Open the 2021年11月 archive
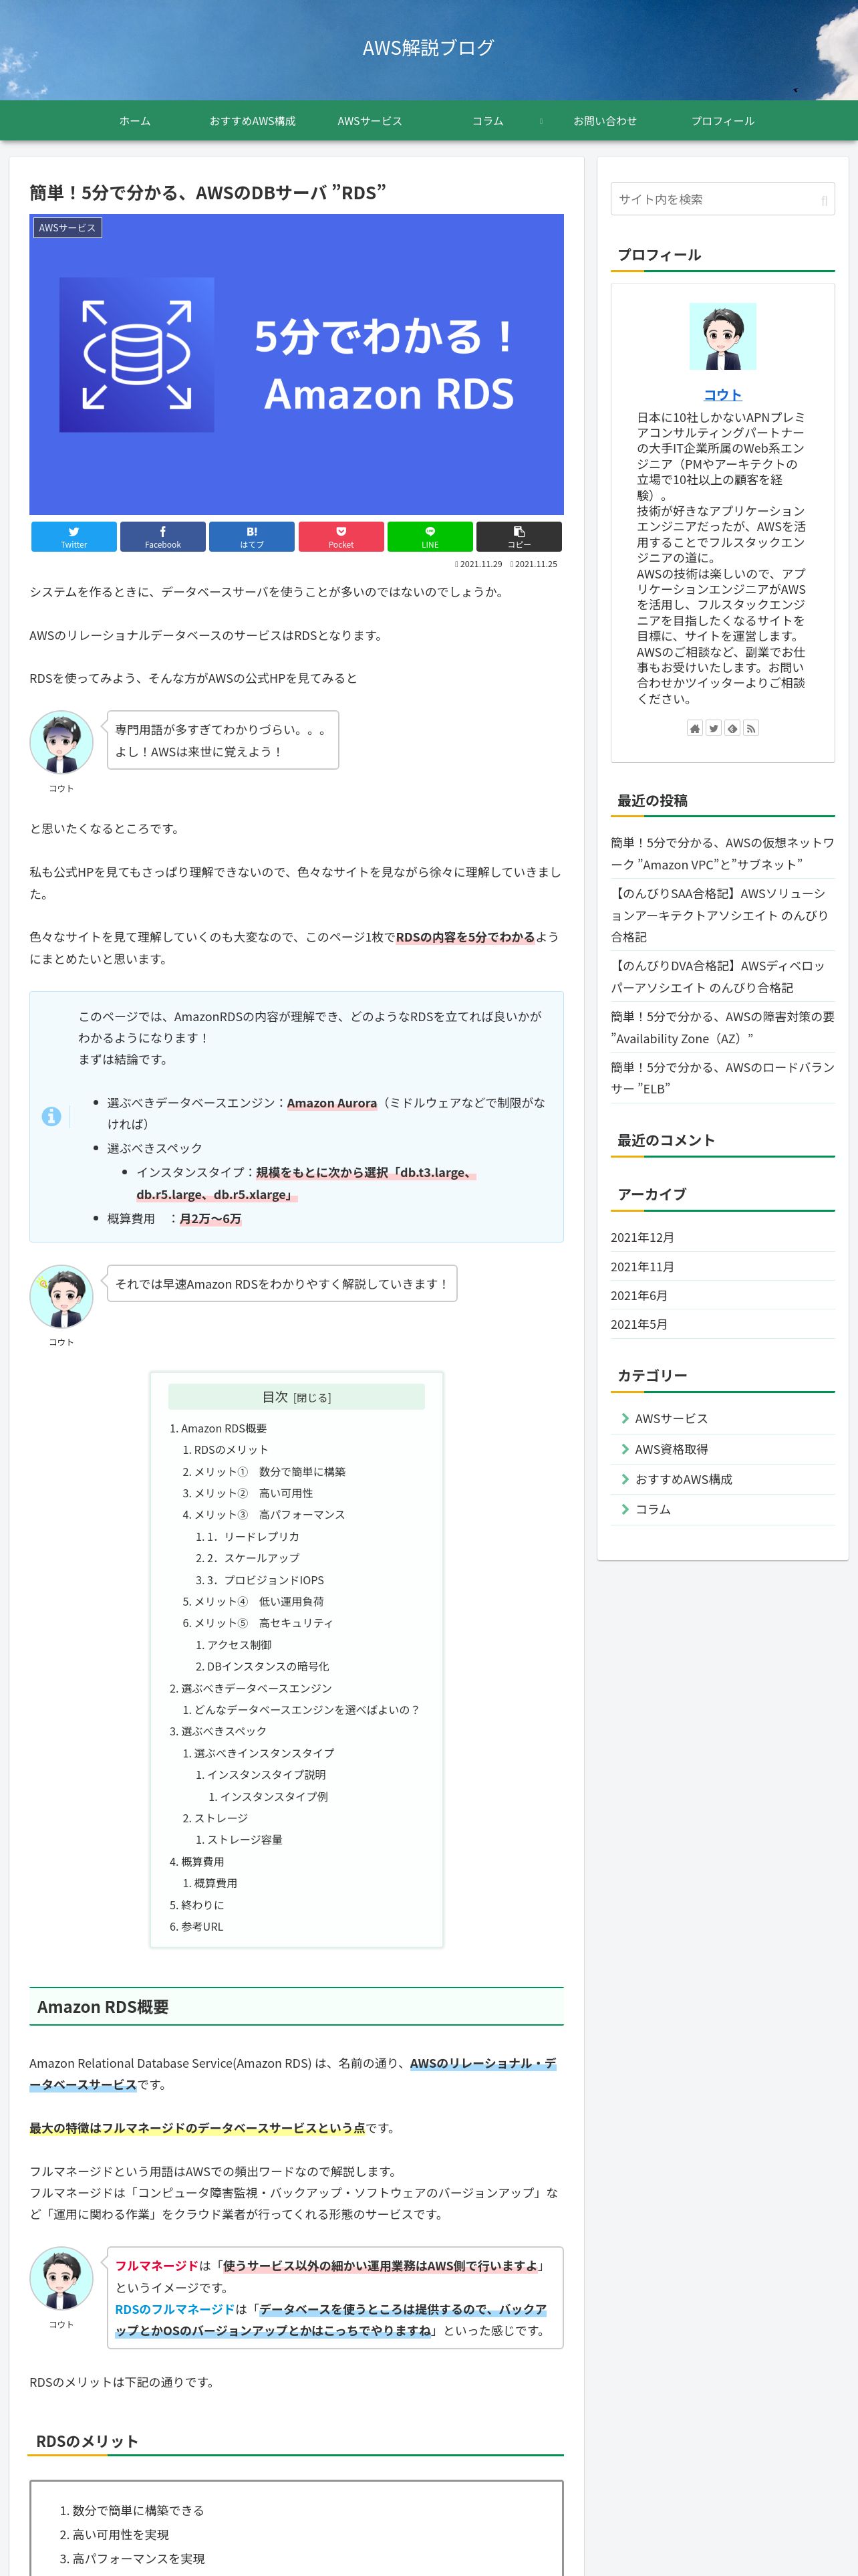This screenshot has width=858, height=2576. coord(642,1267)
